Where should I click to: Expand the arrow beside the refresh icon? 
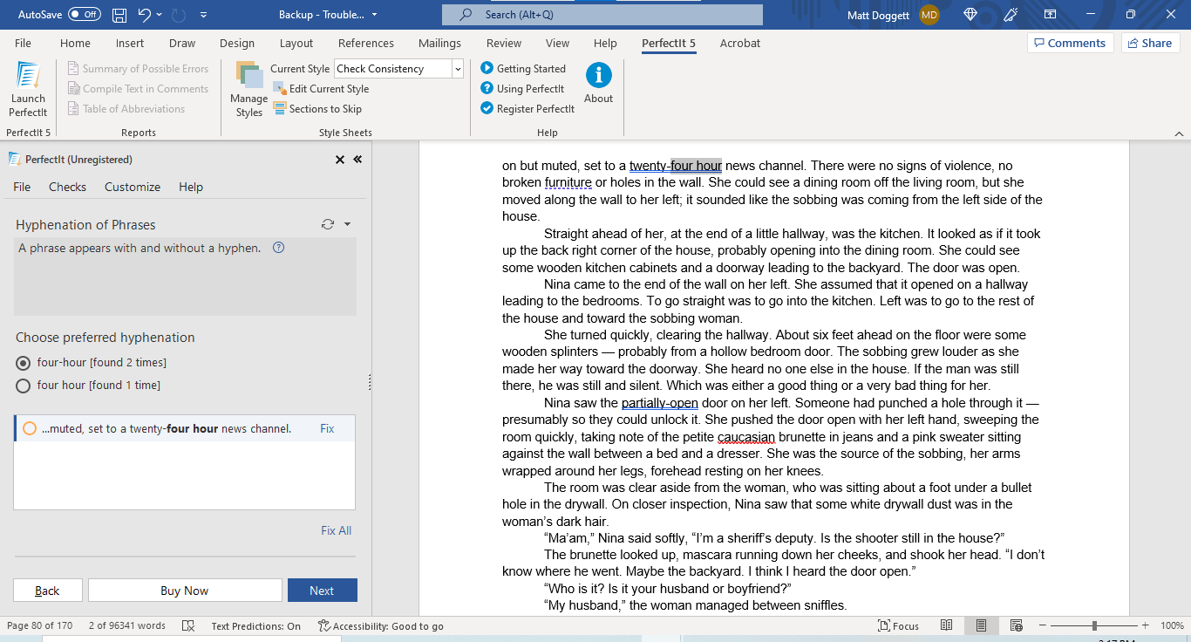point(346,223)
